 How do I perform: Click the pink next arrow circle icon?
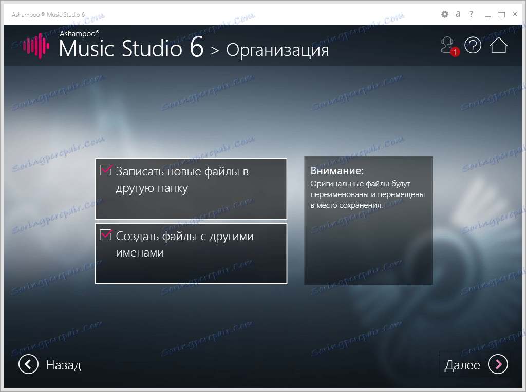pos(498,364)
